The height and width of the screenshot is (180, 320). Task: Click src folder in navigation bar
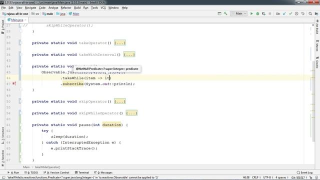35,13
